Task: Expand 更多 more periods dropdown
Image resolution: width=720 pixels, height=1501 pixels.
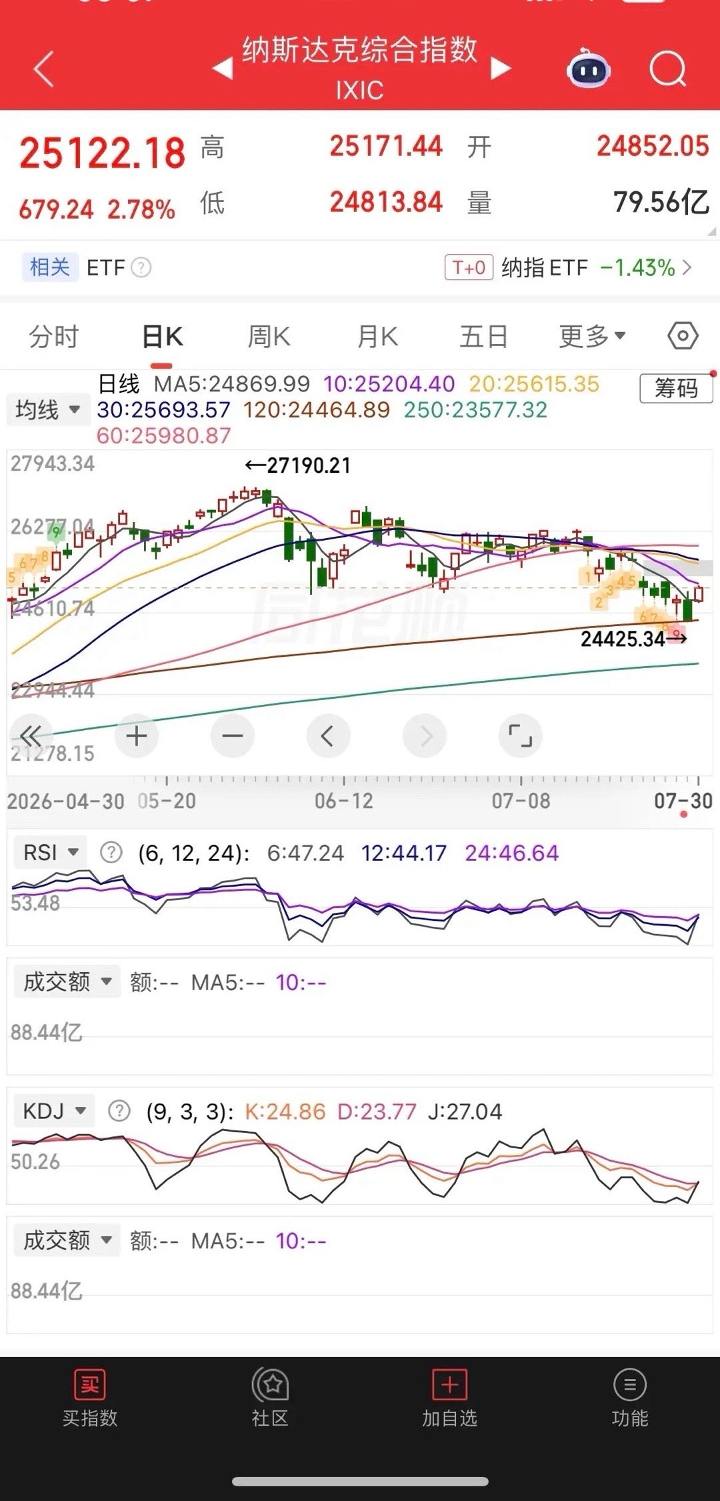Action: pos(592,336)
